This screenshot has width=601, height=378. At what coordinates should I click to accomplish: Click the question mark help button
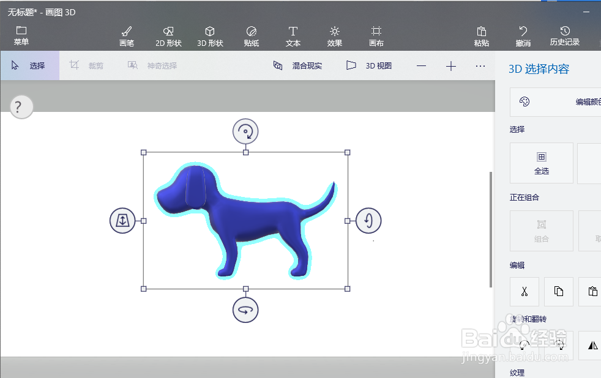pyautogui.click(x=21, y=107)
